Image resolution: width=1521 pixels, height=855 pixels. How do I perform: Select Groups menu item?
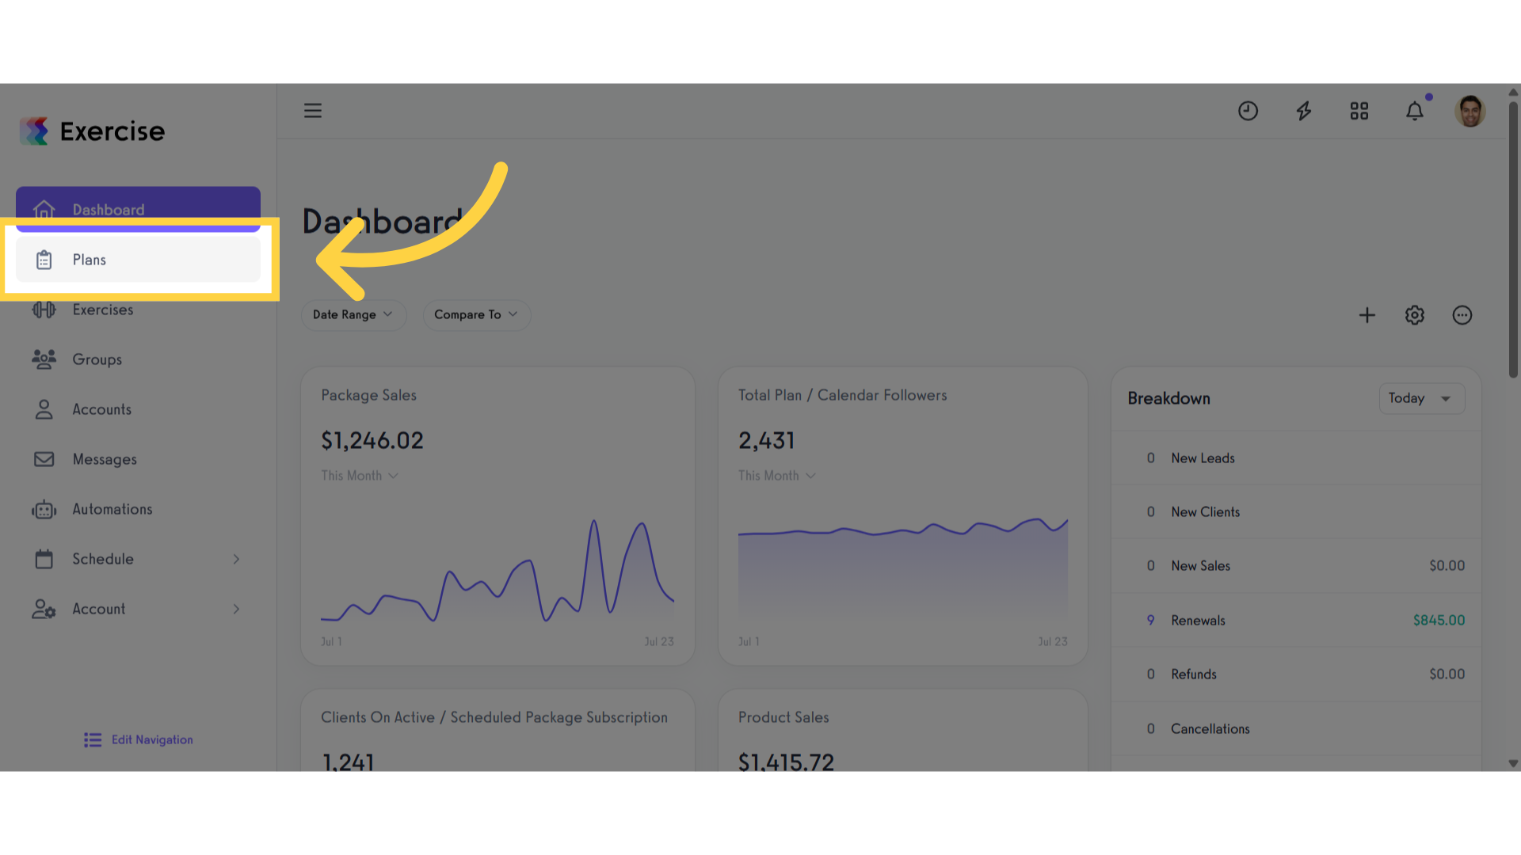138,359
